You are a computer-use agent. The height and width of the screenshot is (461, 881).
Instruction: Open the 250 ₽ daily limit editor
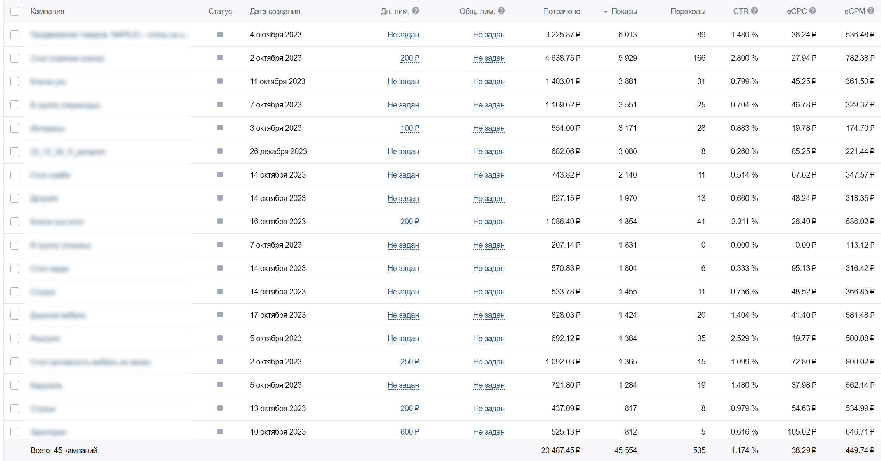(x=409, y=362)
